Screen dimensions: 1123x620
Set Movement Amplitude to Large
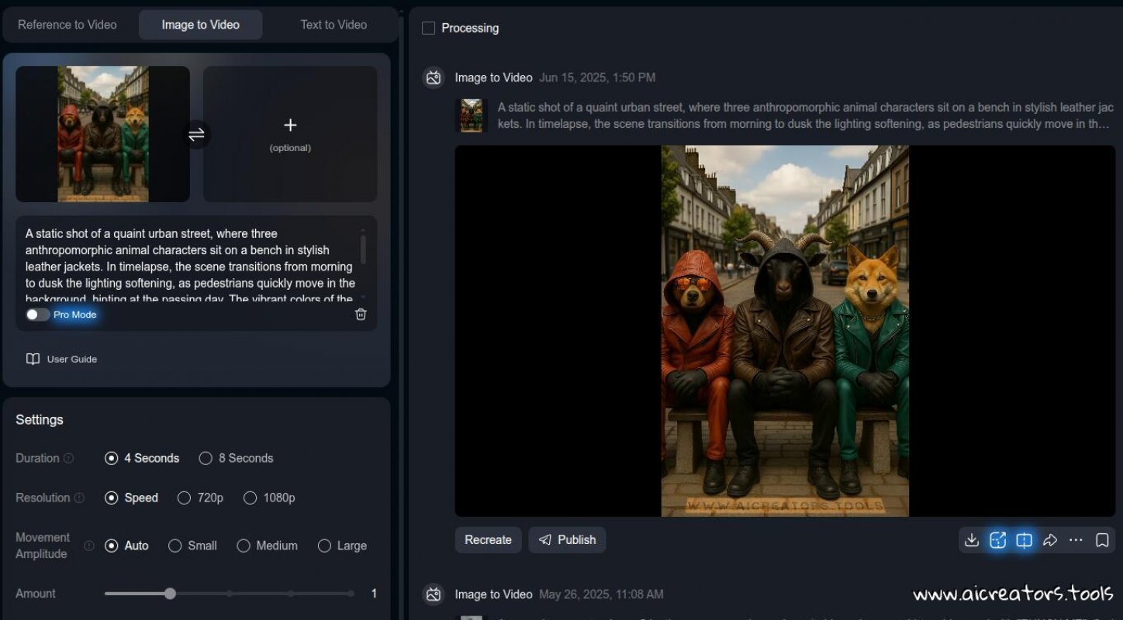pyautogui.click(x=342, y=546)
